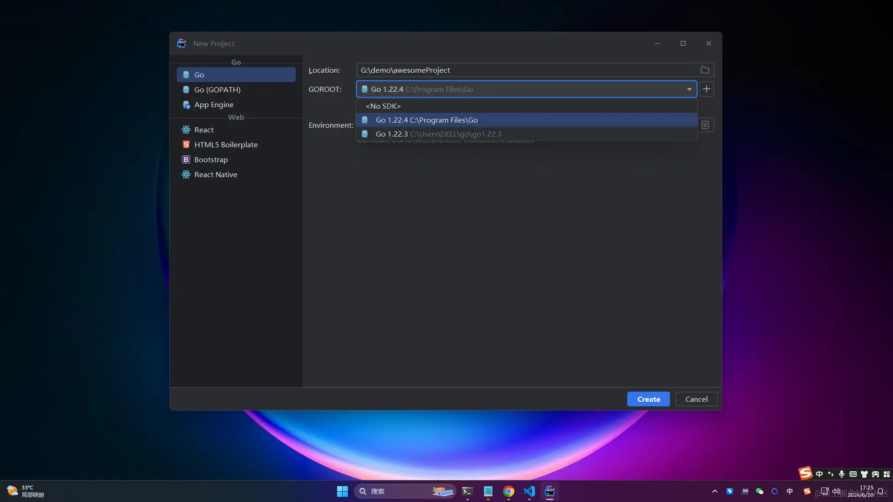Maximize the New Project window
The image size is (893, 502).
click(683, 43)
